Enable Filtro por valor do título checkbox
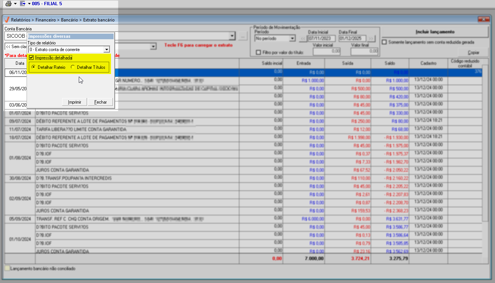Screen dimensions: 495x283 pyautogui.click(x=258, y=53)
